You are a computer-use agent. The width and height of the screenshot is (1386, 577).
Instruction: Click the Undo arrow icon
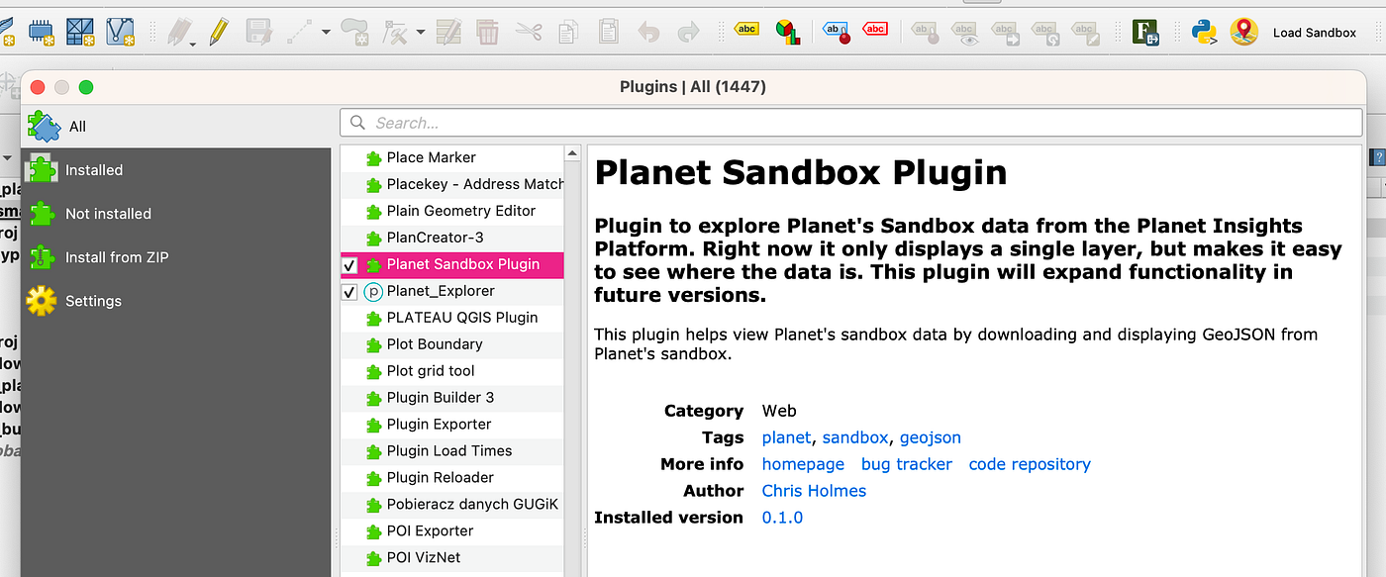(x=648, y=32)
